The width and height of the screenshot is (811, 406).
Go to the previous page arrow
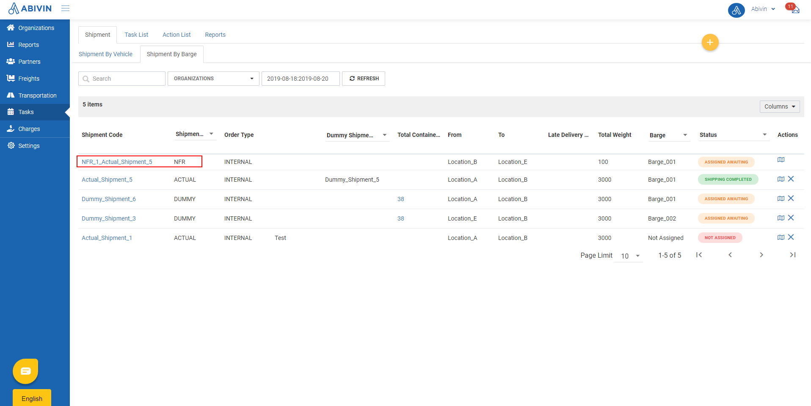pyautogui.click(x=730, y=255)
